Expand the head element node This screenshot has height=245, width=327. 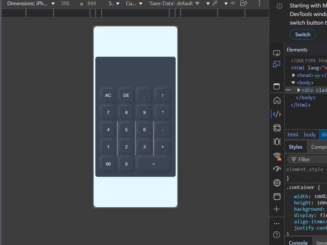[293, 75]
